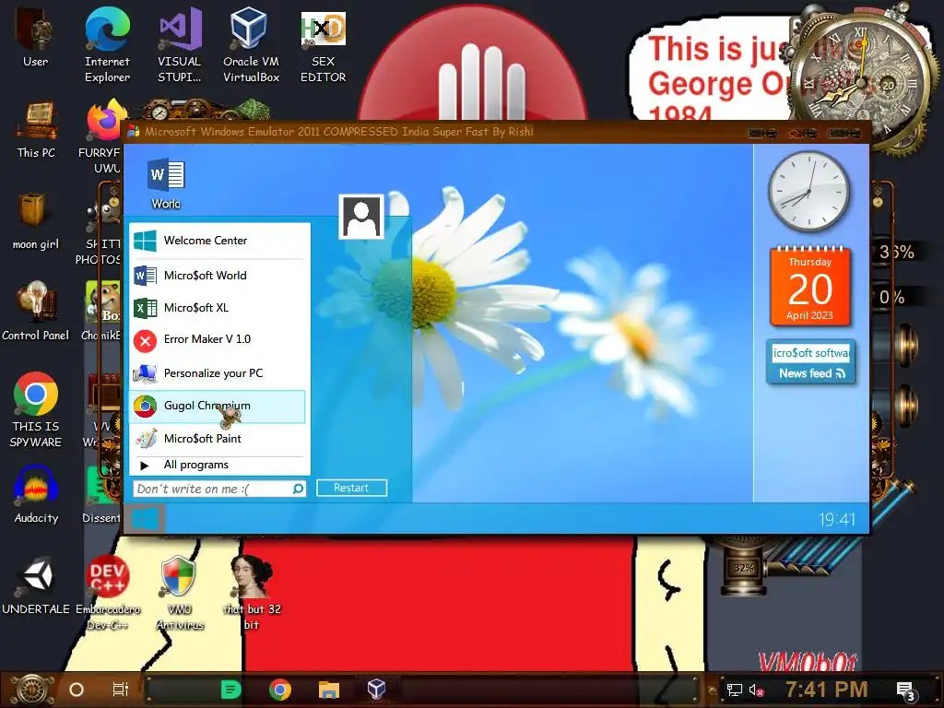Click the Cortana circle icon on taskbar
This screenshot has width=944, height=708.
click(x=77, y=690)
